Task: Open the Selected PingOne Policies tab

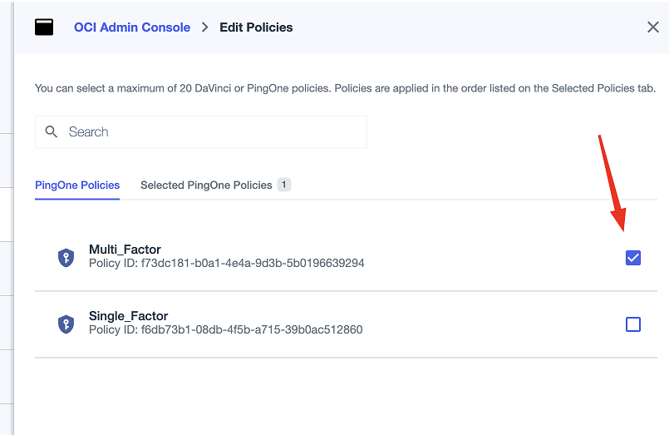Action: [x=215, y=185]
